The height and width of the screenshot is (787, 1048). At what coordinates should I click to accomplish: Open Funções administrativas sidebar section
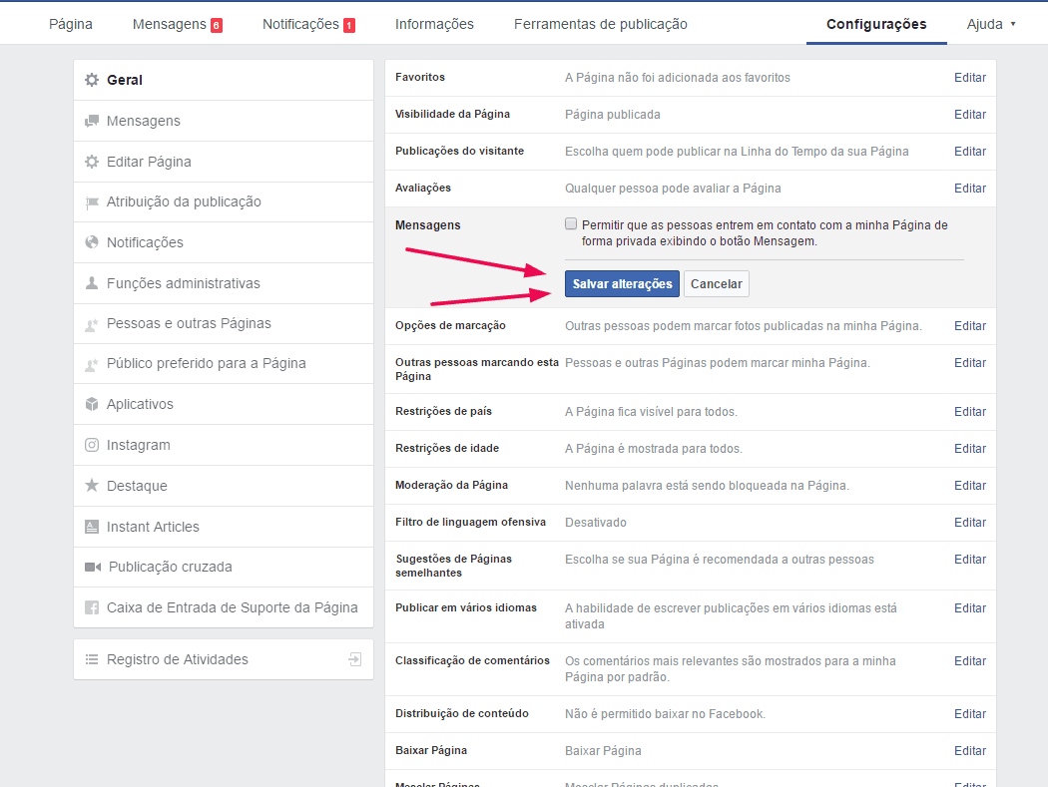(224, 283)
